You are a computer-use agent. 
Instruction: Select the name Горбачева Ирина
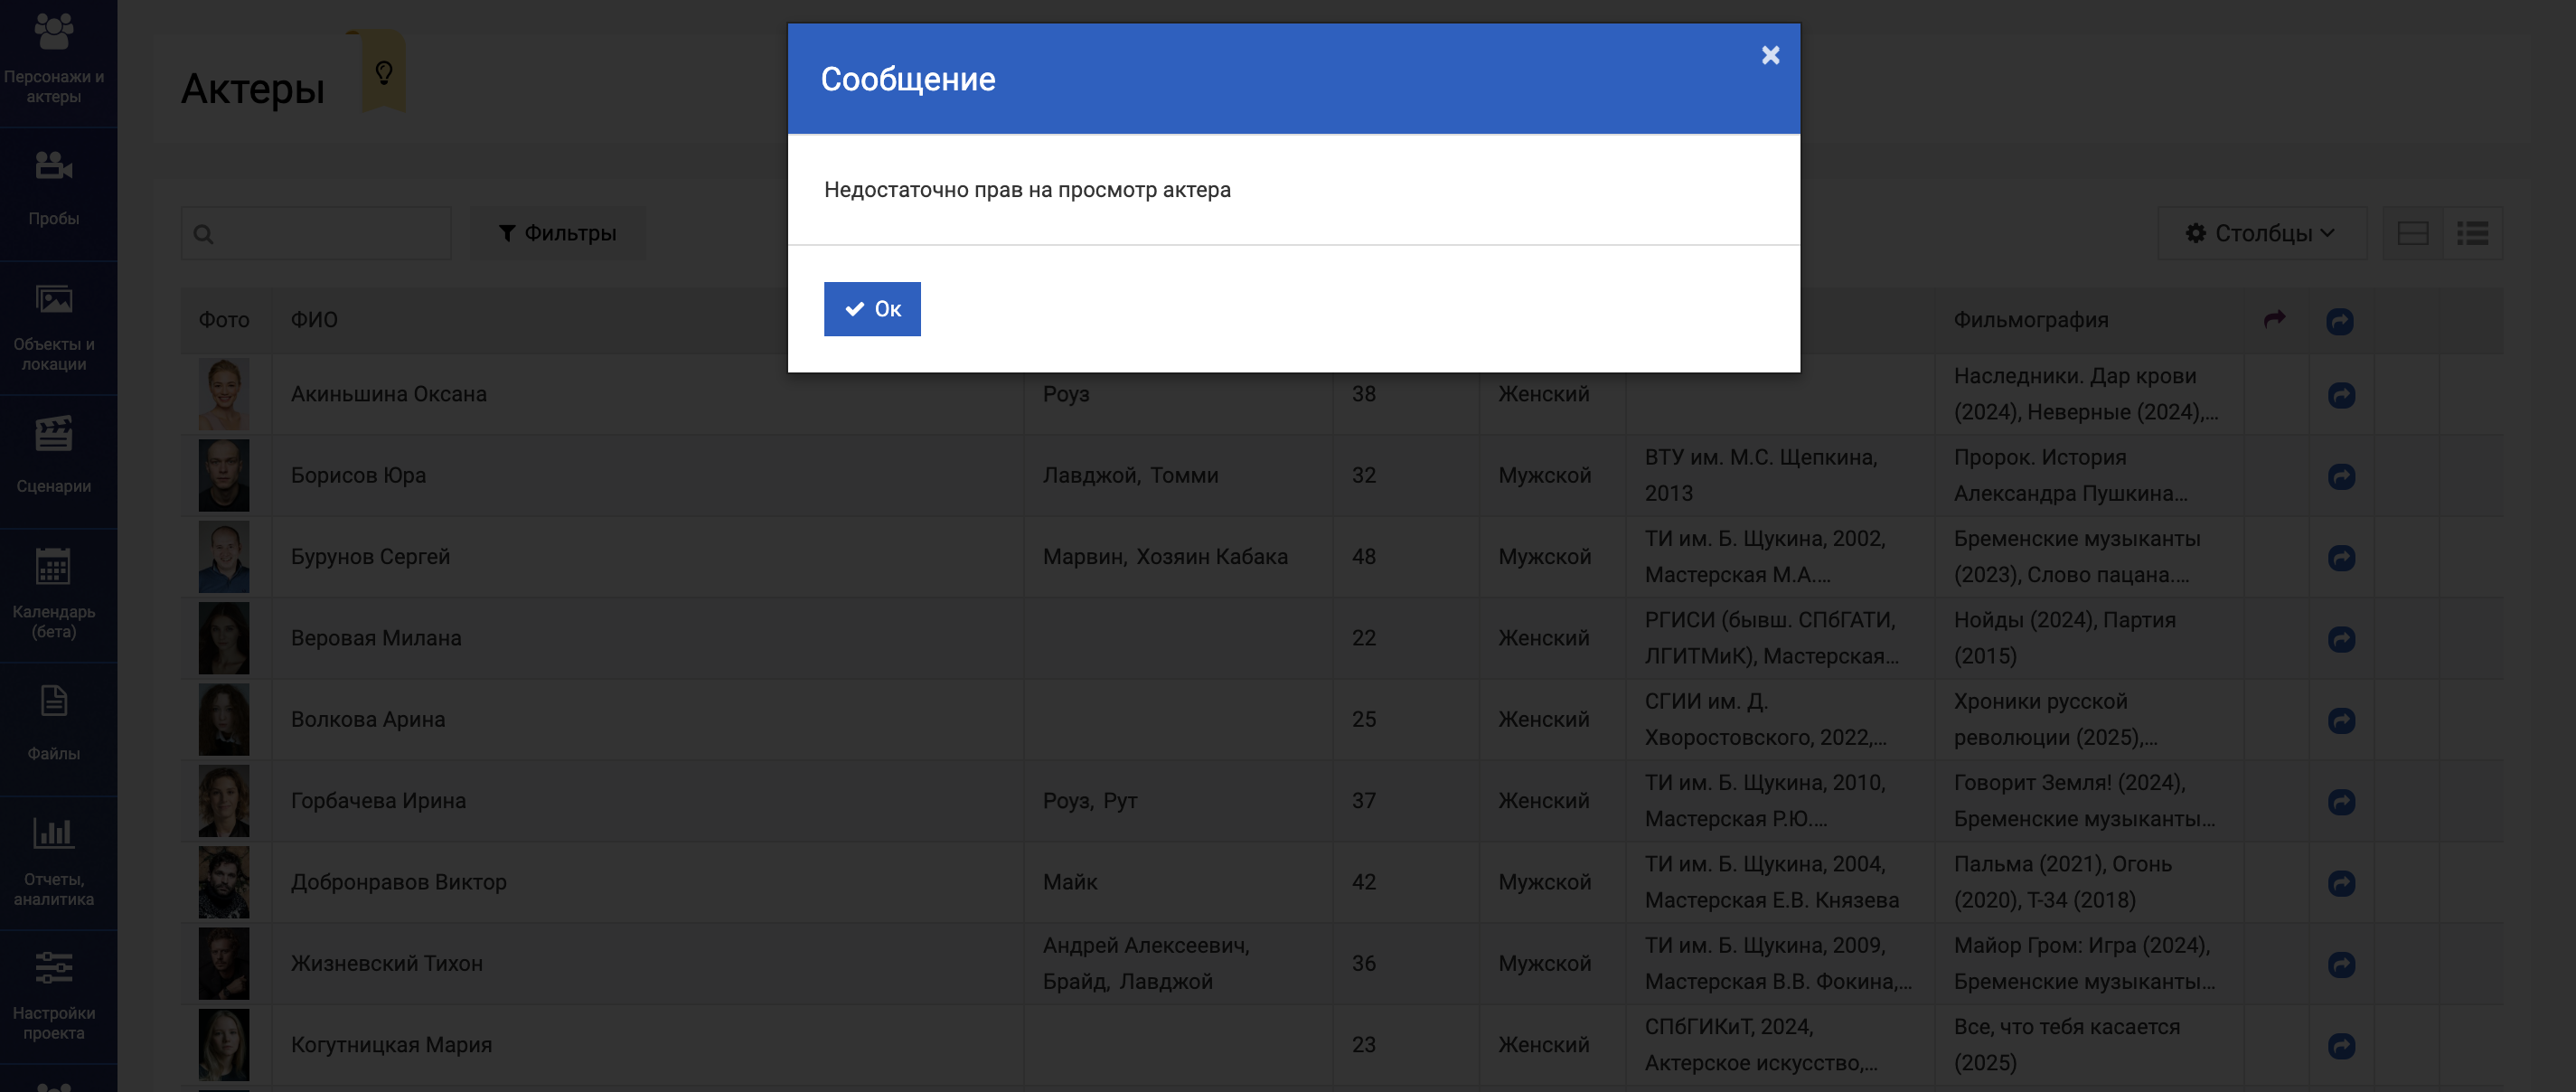378,800
